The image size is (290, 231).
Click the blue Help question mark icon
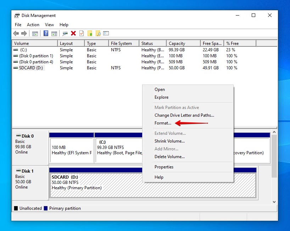coord(46,34)
